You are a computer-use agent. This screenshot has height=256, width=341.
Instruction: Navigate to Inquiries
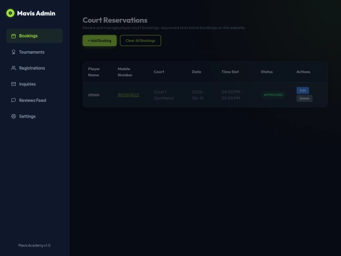(x=34, y=84)
